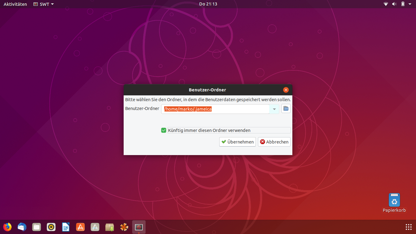Click the 'Künftig immer diesen Ordner verwenden' label
416x234 pixels.
point(209,130)
